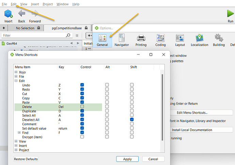Click the unlock icon on pgCompetitionsBase tab
The image size is (235, 165).
tap(86, 28)
